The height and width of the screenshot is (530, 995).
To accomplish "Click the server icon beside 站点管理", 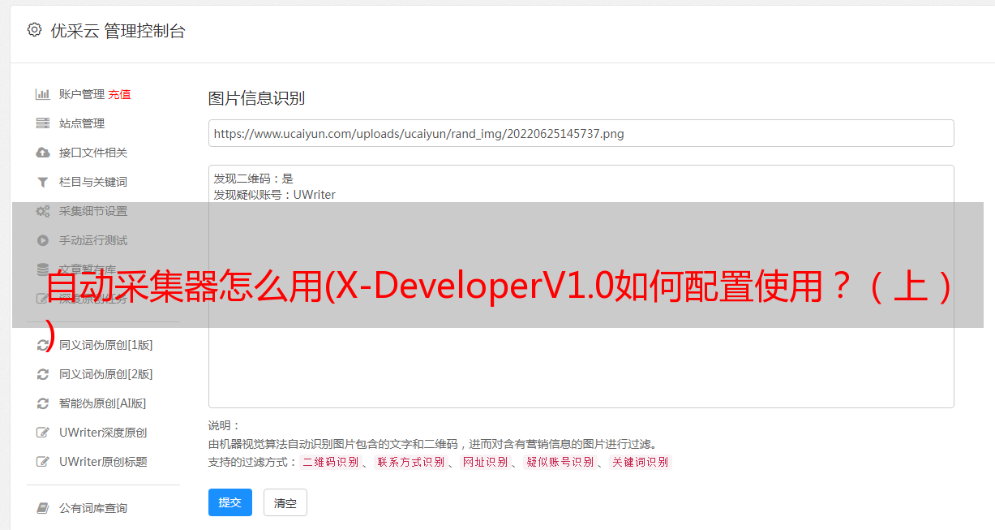I will point(43,123).
